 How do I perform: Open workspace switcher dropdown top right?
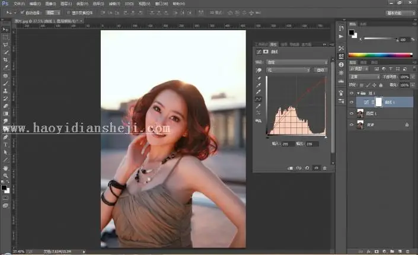pos(400,13)
